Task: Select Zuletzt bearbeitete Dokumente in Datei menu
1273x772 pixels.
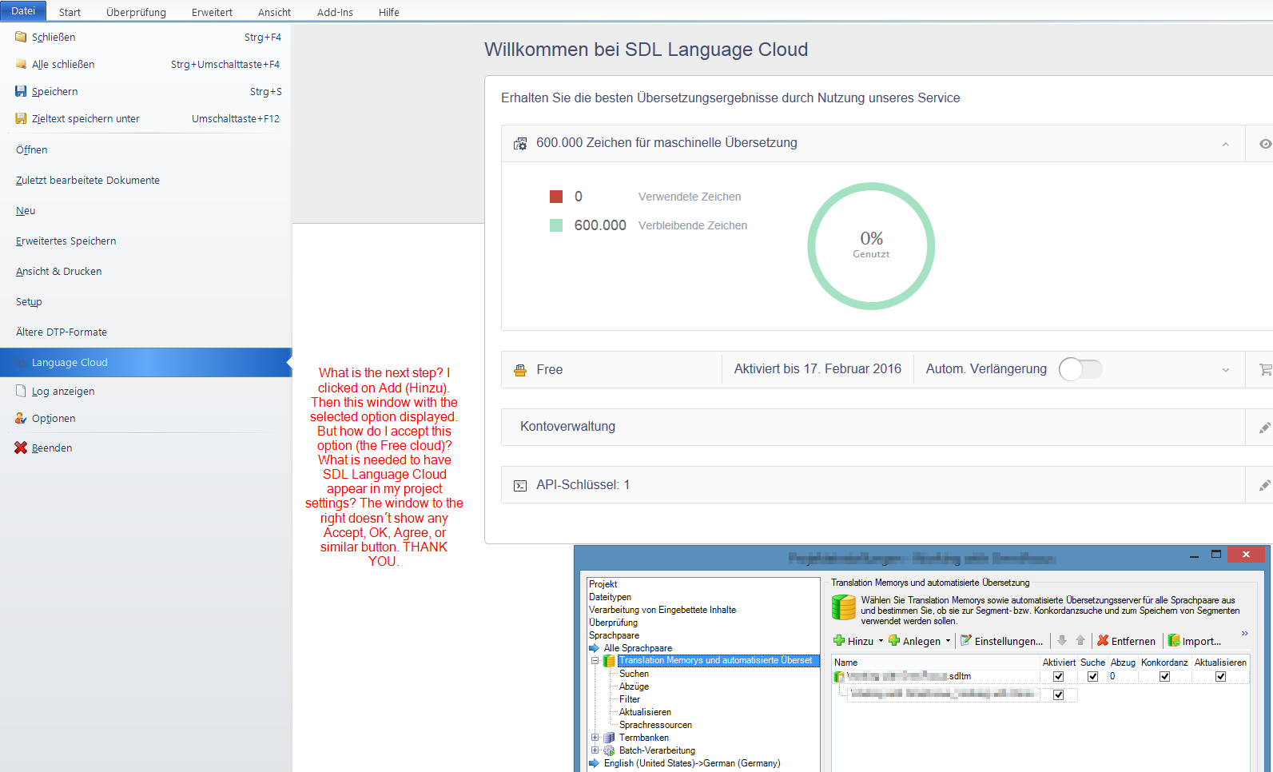Action: tap(88, 181)
